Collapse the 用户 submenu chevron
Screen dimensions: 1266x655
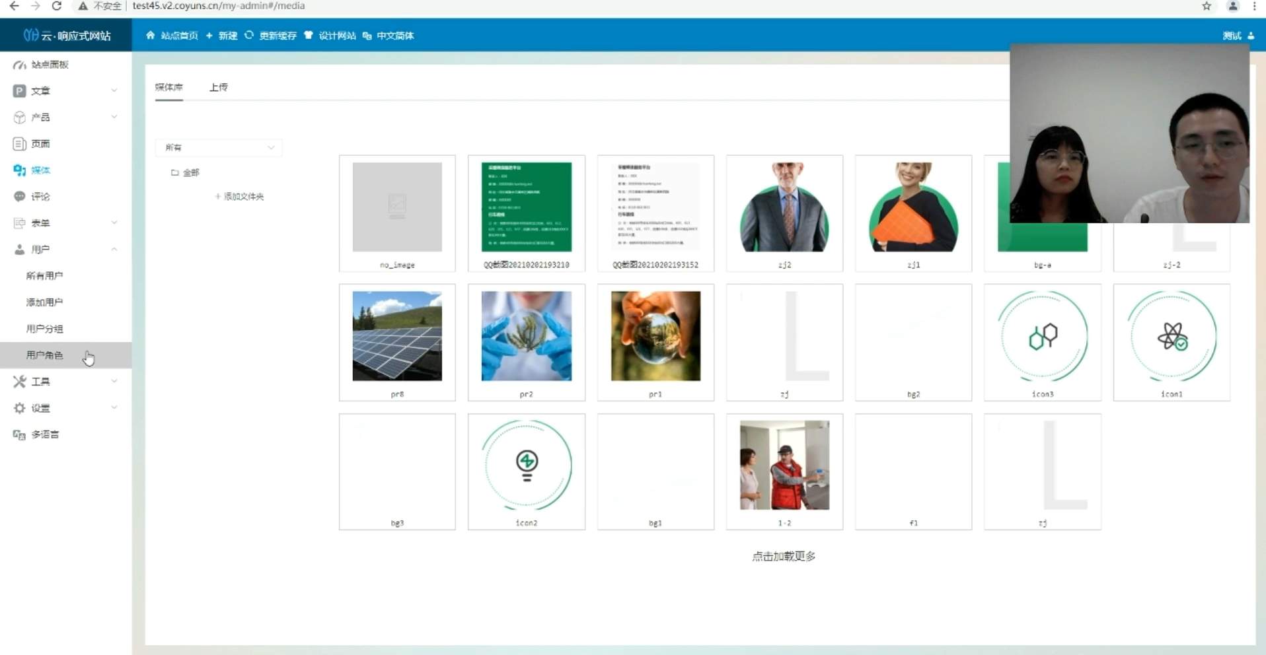(x=114, y=249)
